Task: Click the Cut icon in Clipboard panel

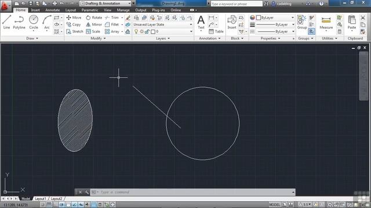Action: point(363,17)
